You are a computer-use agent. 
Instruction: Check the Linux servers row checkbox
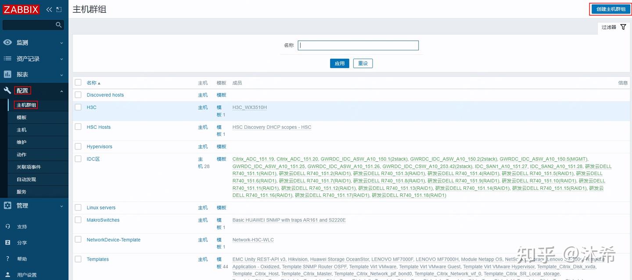(x=78, y=207)
